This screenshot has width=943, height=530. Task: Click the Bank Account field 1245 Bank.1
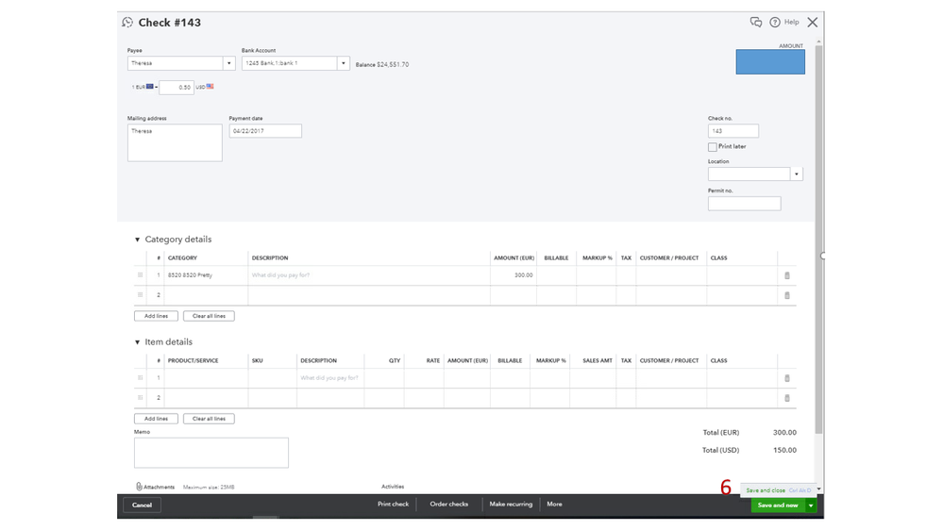(x=290, y=63)
